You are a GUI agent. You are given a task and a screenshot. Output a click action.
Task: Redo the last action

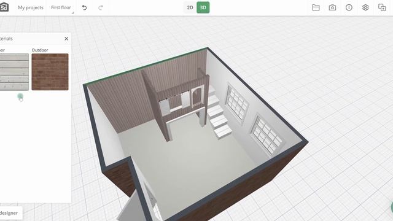101,7
